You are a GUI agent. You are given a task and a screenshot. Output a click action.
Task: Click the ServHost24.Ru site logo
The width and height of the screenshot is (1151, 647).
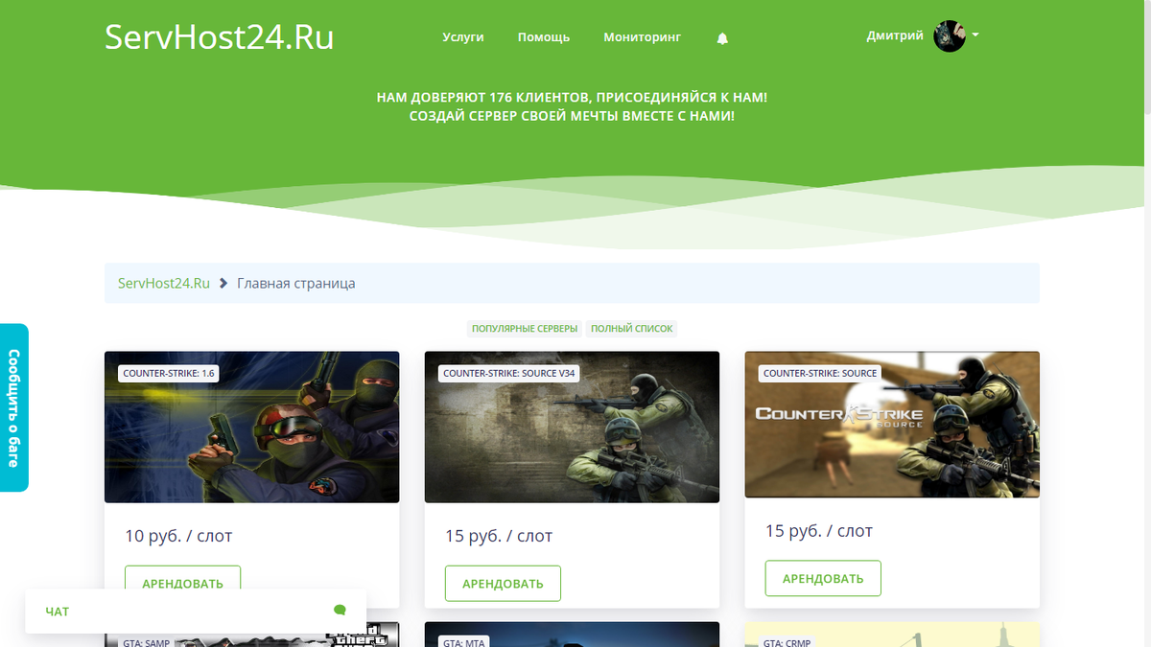click(x=220, y=37)
